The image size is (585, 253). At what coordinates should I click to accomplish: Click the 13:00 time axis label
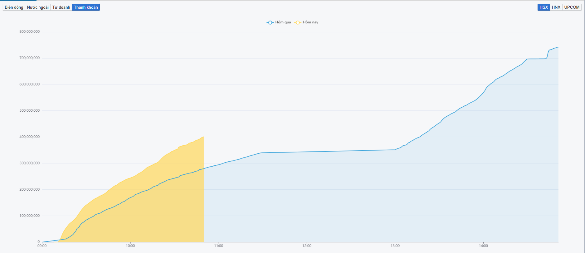395,246
